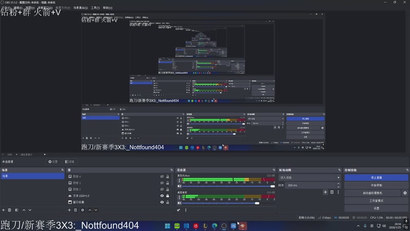Mute the Desktop Audio speaker icon
Image resolution: width=410 pixels, height=231 pixels.
[179, 203]
